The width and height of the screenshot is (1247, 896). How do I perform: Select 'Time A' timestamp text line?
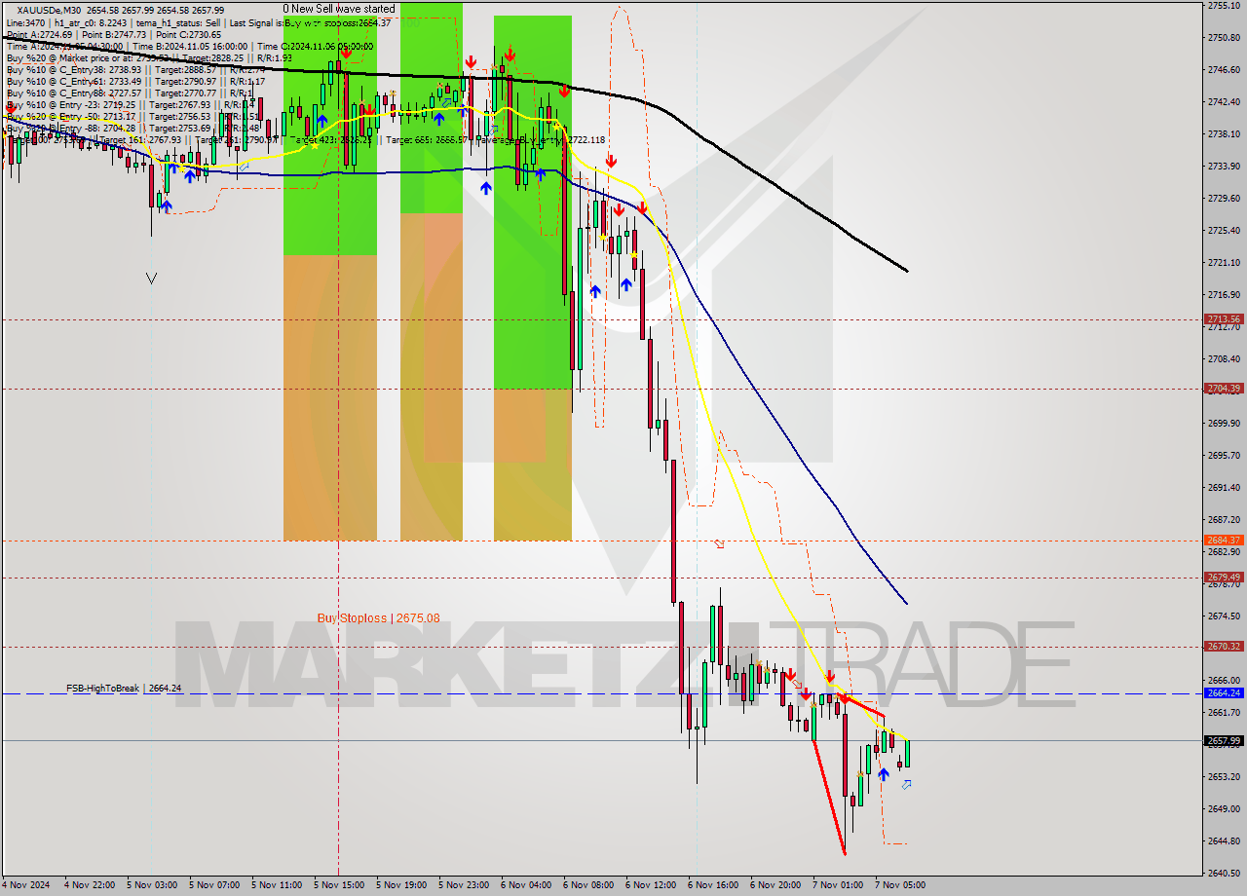189,46
